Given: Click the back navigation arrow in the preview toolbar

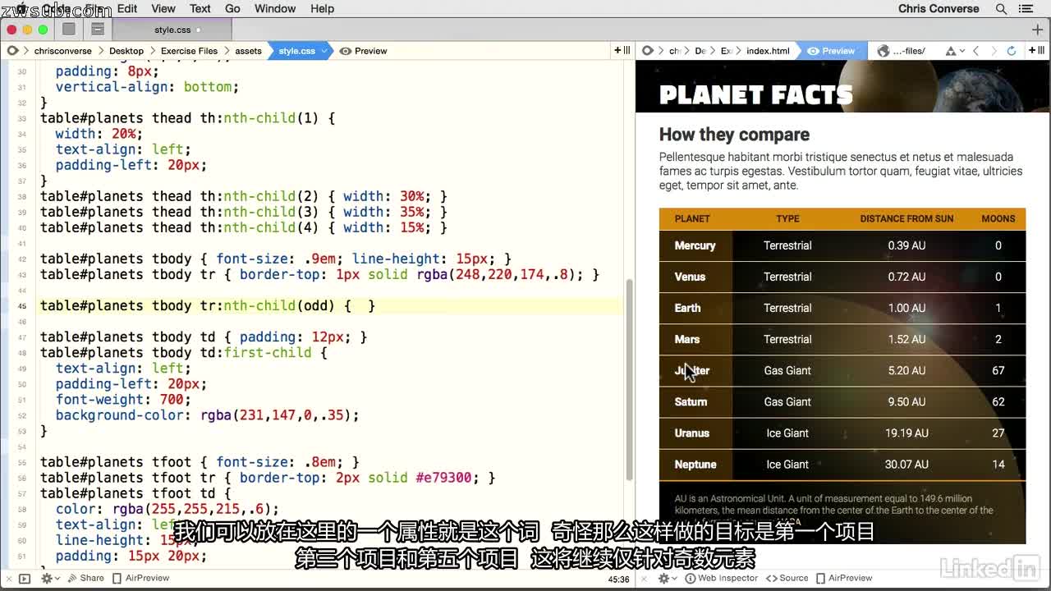Looking at the screenshot, I should click(976, 50).
